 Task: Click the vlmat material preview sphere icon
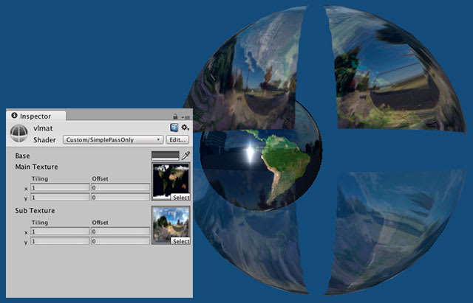19,133
